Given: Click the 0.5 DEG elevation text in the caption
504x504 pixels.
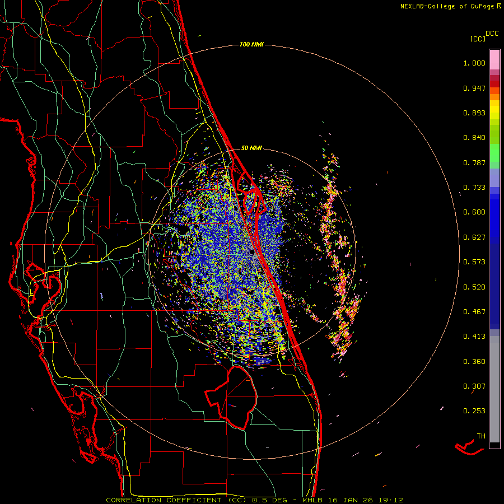Looking at the screenshot, I should [269, 500].
